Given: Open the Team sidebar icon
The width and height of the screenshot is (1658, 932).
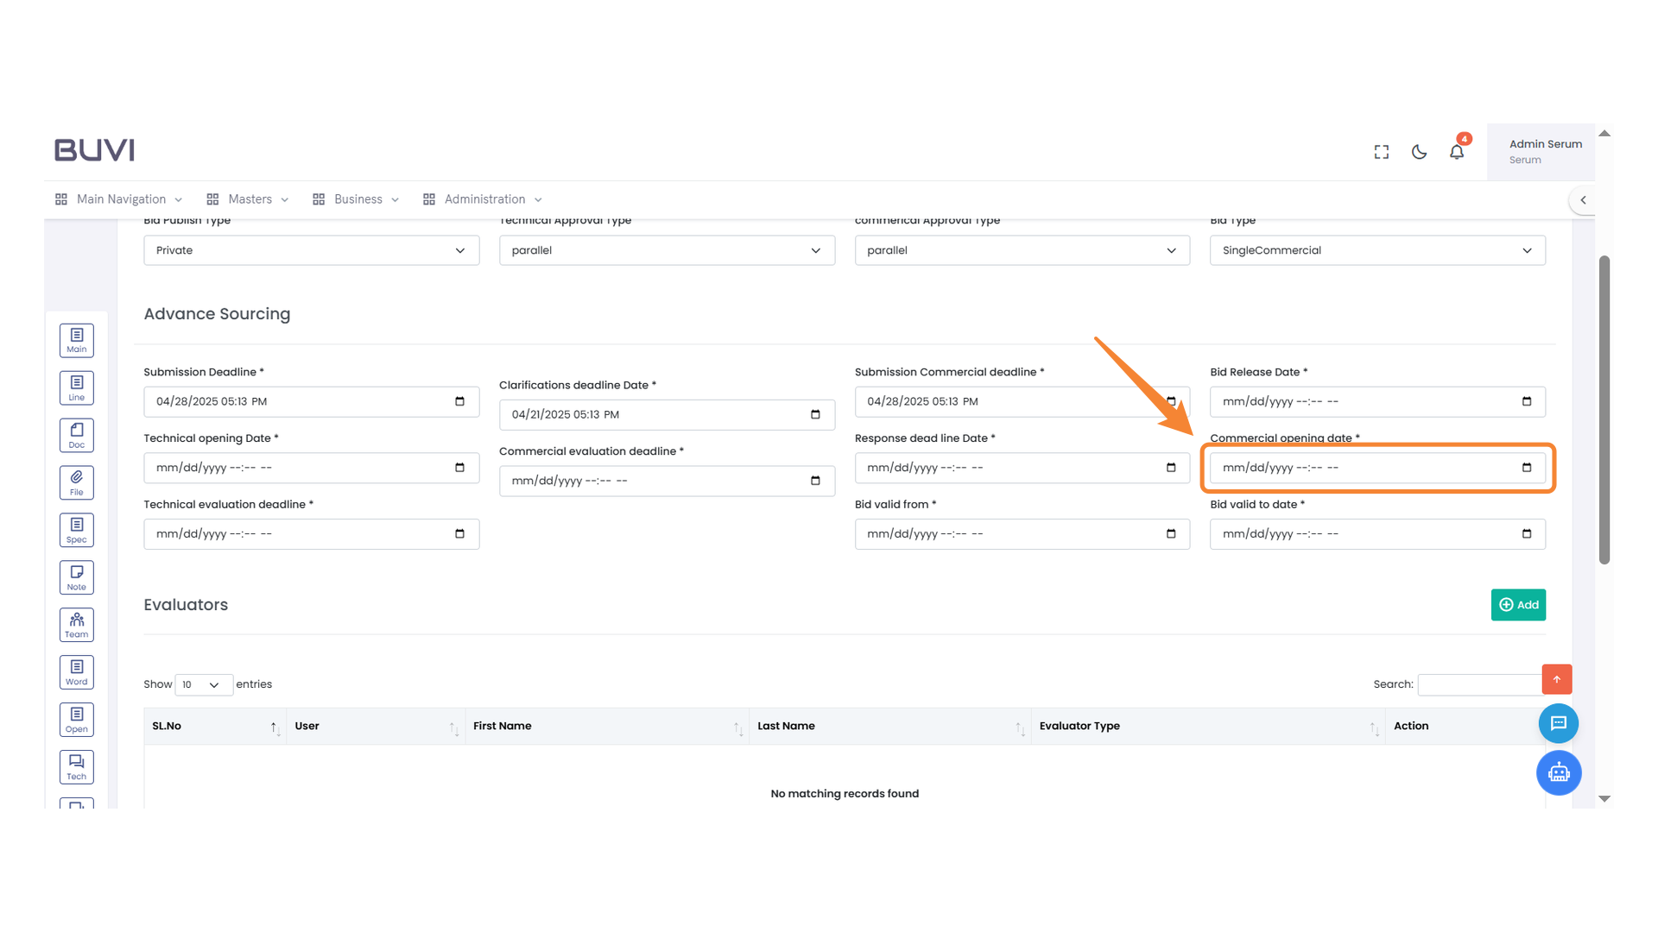Looking at the screenshot, I should pyautogui.click(x=77, y=625).
